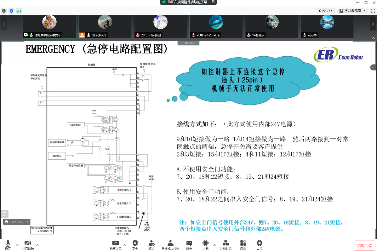This screenshot has width=377, height=251.
Task: Show next participants with the right arrow
Action: 373,24
